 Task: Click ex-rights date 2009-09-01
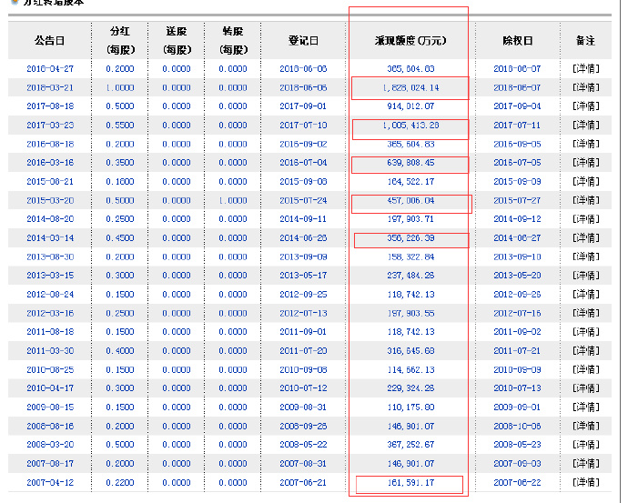coord(517,407)
